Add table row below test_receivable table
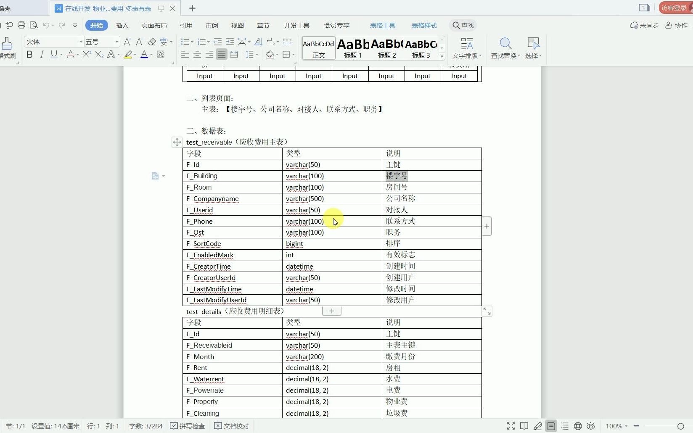 pyautogui.click(x=332, y=311)
